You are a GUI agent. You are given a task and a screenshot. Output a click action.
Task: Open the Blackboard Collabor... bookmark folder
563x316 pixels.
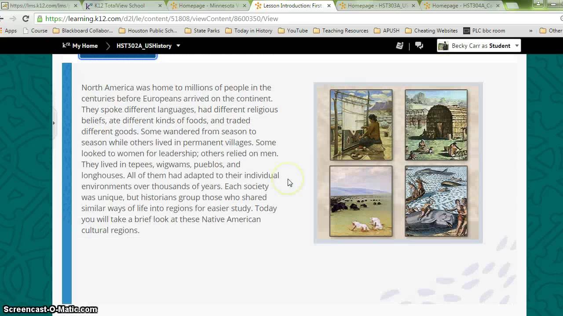pyautogui.click(x=83, y=31)
